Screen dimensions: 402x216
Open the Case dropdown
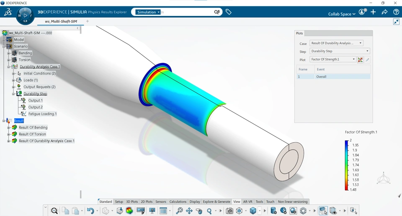point(336,43)
